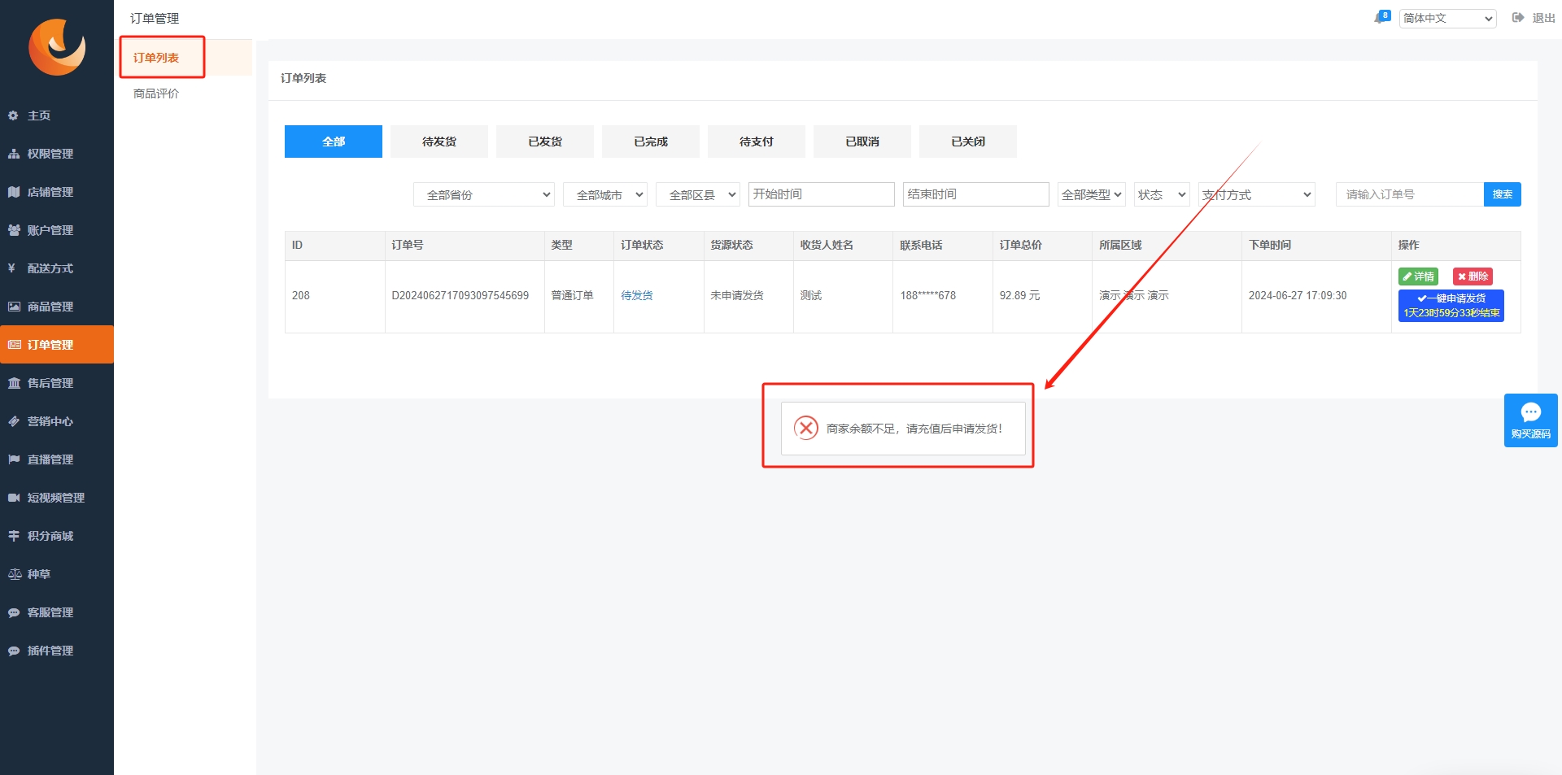Click the 配送方式 yen icon

coord(11,268)
